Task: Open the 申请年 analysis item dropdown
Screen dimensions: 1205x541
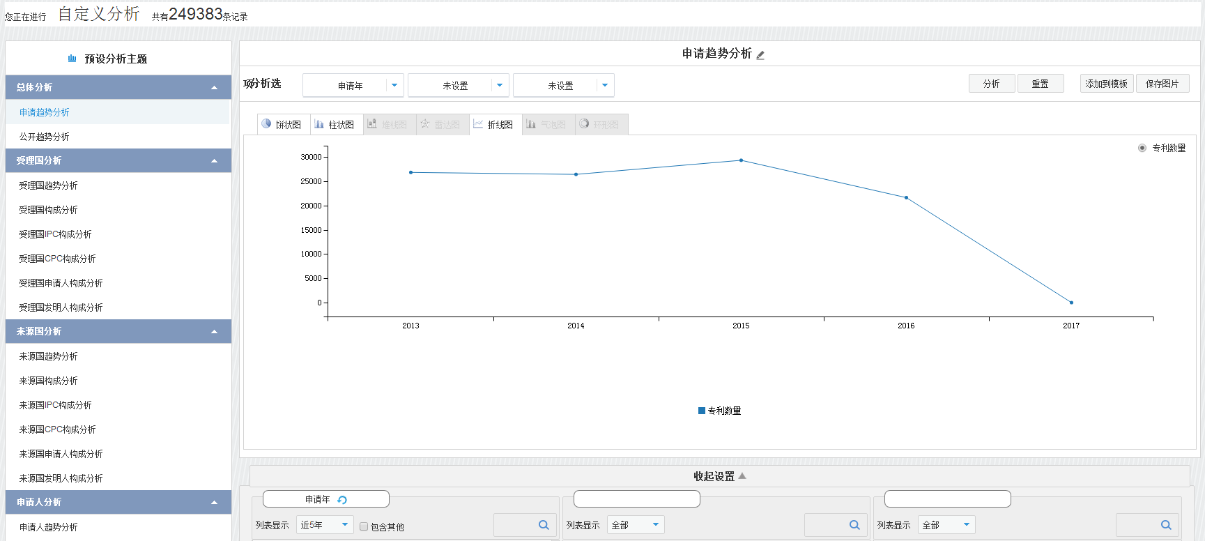Action: [x=394, y=85]
